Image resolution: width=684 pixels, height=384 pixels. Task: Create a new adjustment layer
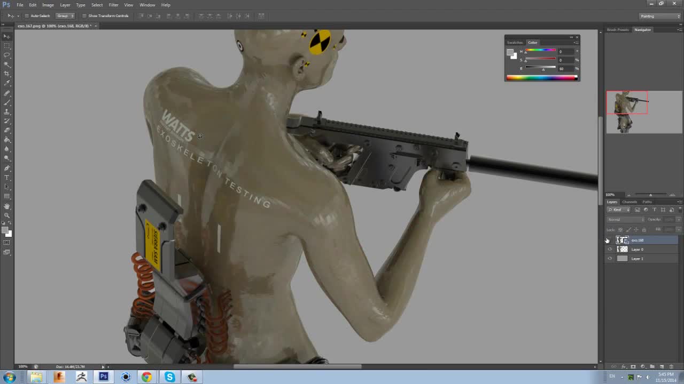click(x=643, y=366)
